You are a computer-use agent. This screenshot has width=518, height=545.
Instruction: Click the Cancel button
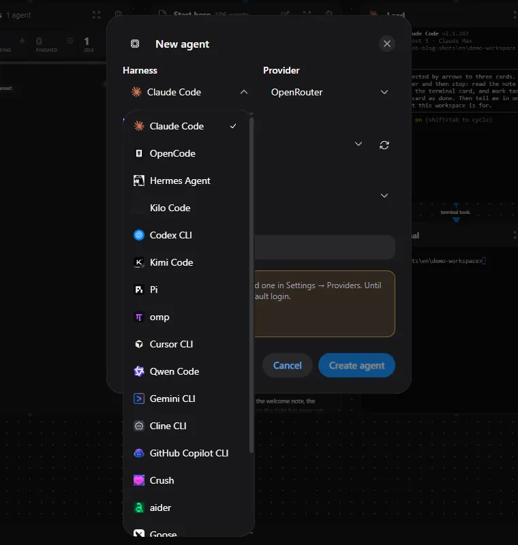(287, 365)
